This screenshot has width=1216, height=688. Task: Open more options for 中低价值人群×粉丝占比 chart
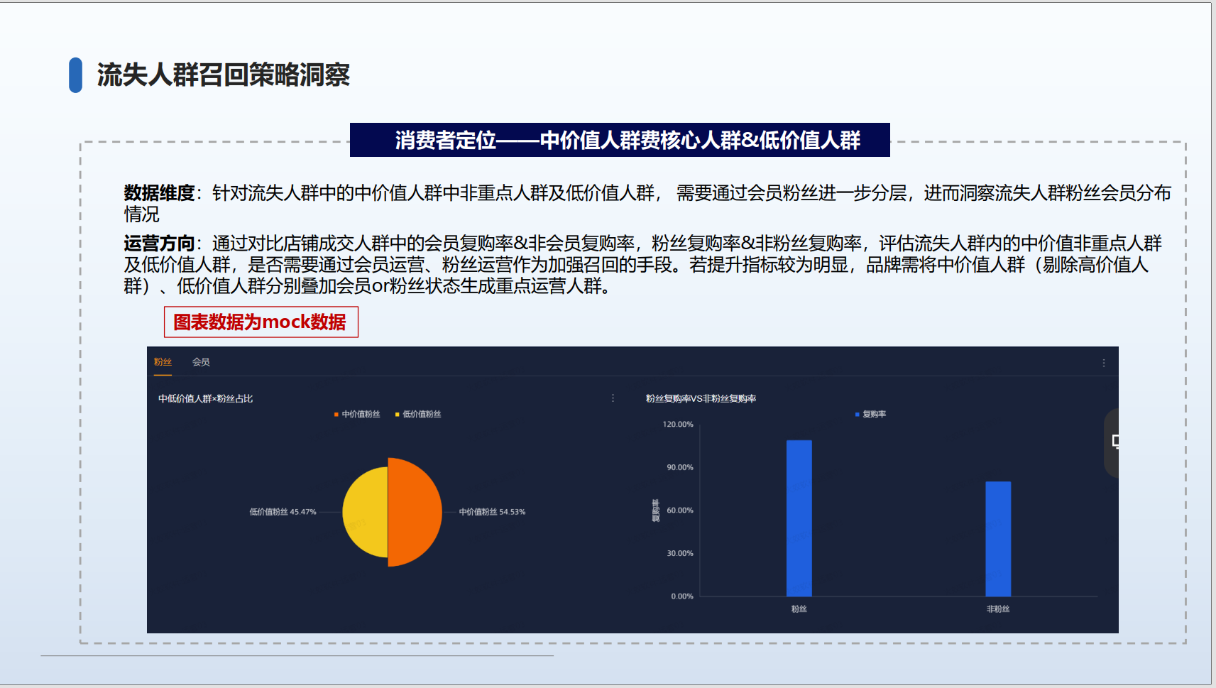[613, 398]
